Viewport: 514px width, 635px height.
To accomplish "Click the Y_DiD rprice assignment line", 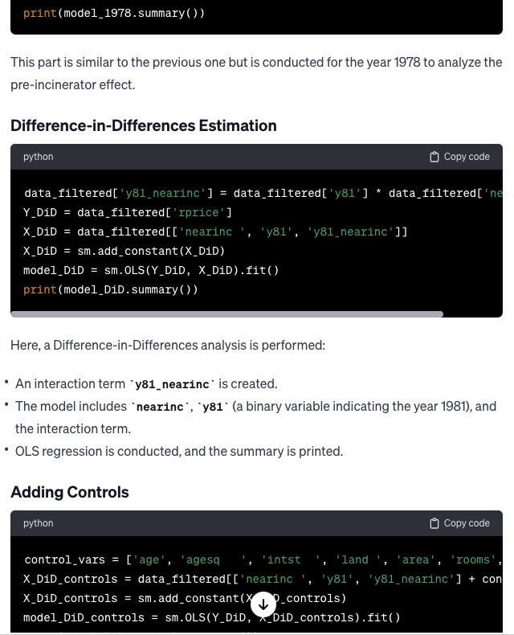I will [128, 212].
